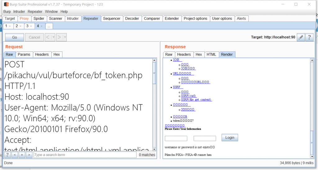Image resolution: width=318 pixels, height=170 pixels.
Task: Jump to previous search match button
Action: 15,155
